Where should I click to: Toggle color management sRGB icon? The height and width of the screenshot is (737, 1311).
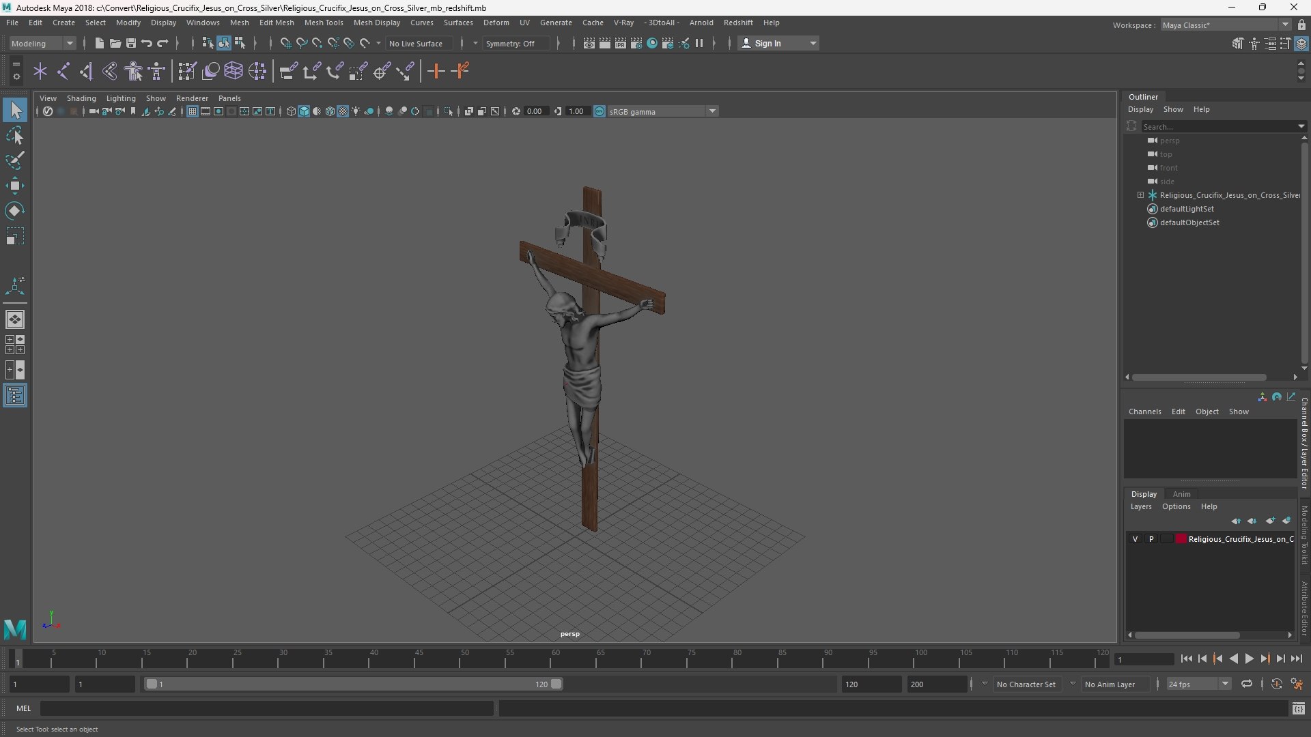[x=600, y=111]
